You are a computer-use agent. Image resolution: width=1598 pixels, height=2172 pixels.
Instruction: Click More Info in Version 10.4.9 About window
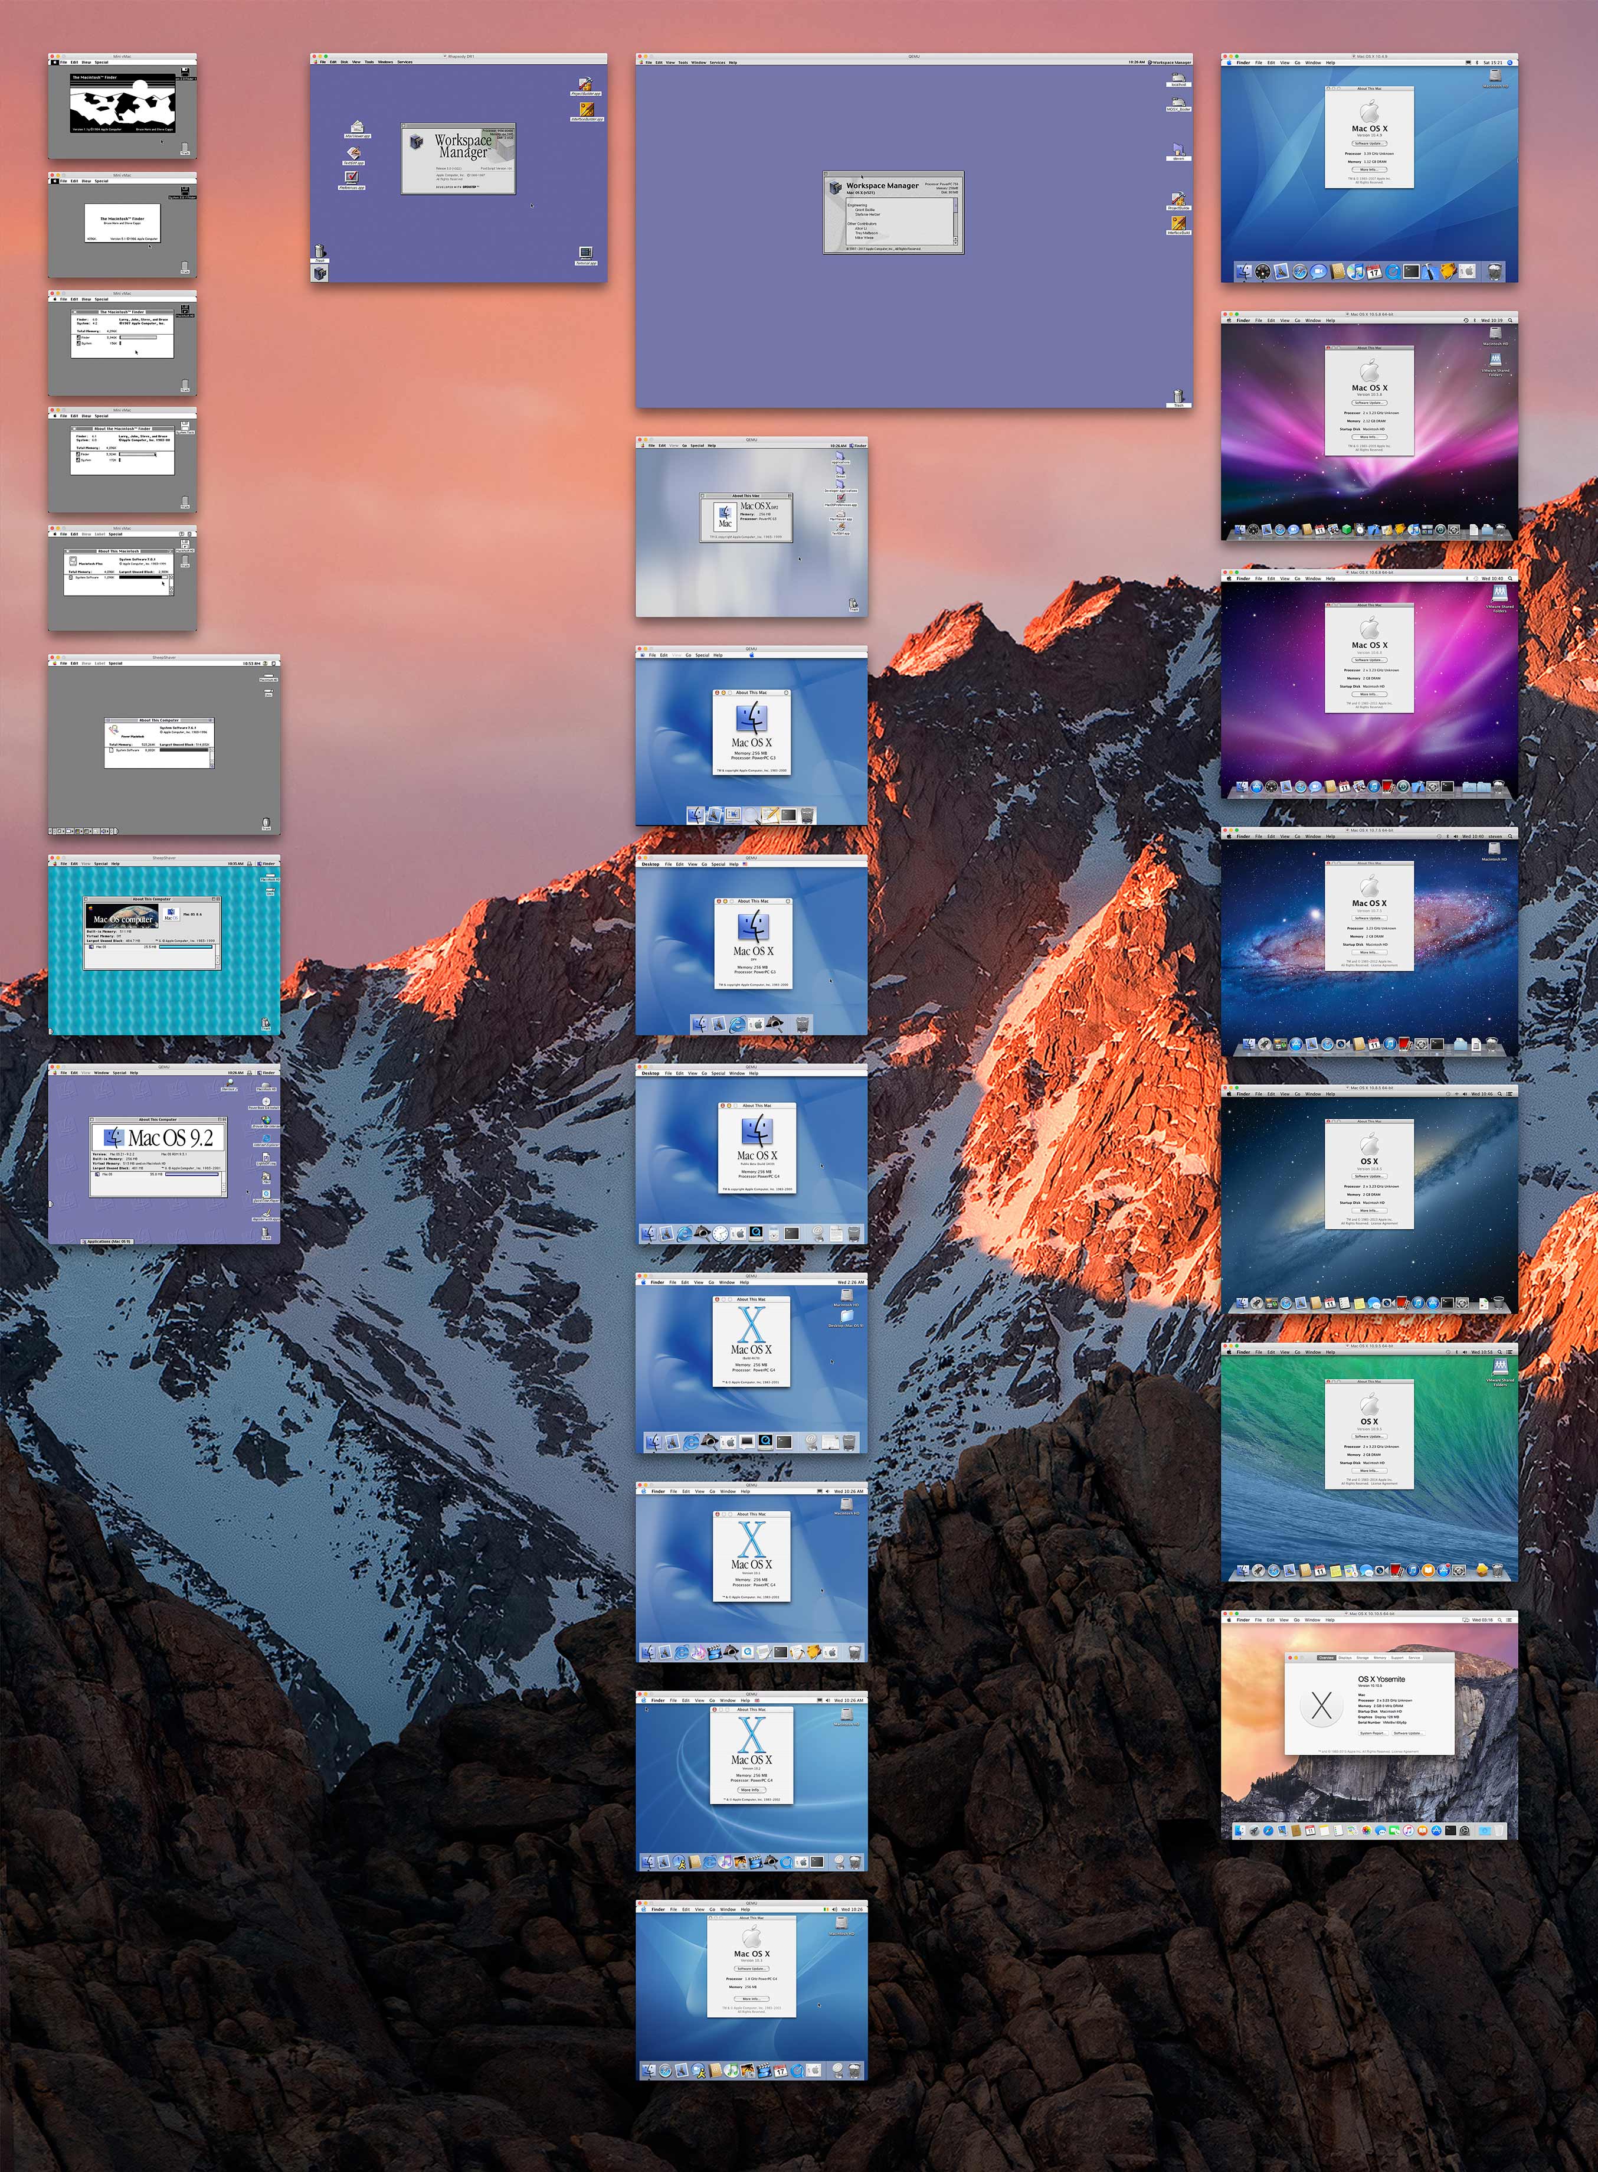[x=1370, y=170]
